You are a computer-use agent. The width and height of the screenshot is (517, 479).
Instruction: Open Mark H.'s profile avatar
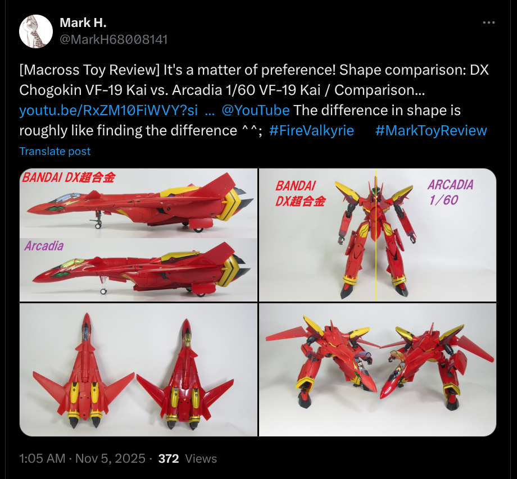coord(36,31)
